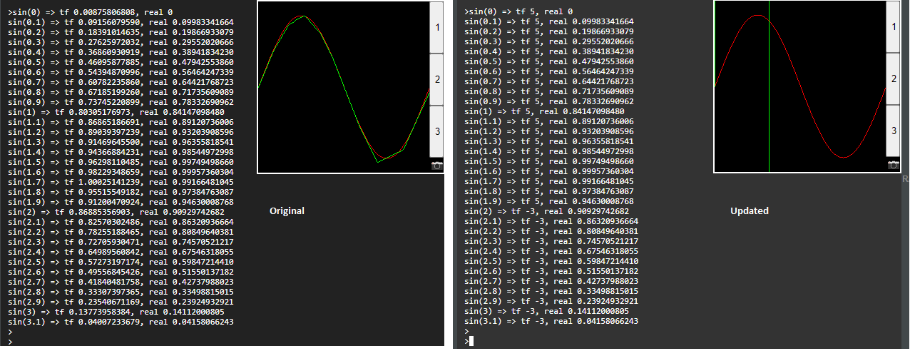
Task: Click the camera snapshot icon in the Updated panel
Action: pos(893,165)
